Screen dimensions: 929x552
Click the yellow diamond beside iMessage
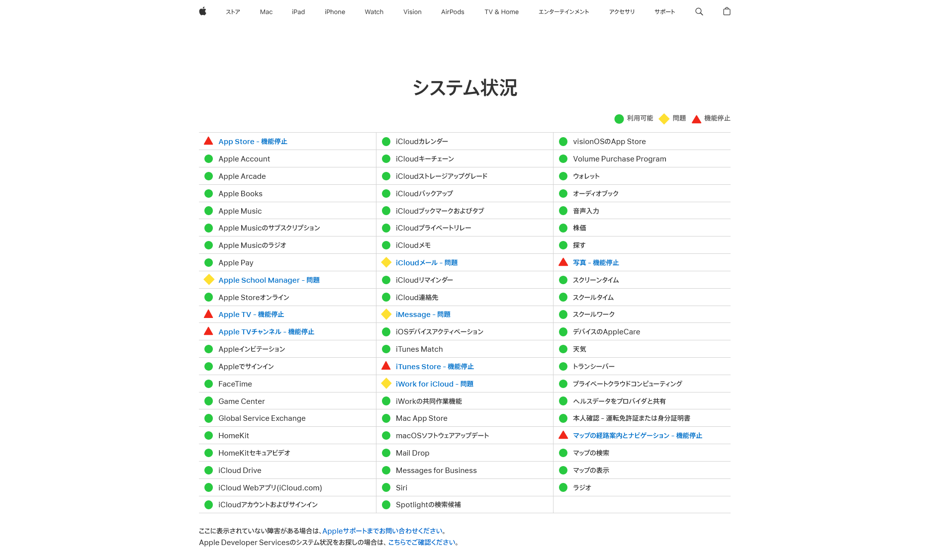click(386, 314)
